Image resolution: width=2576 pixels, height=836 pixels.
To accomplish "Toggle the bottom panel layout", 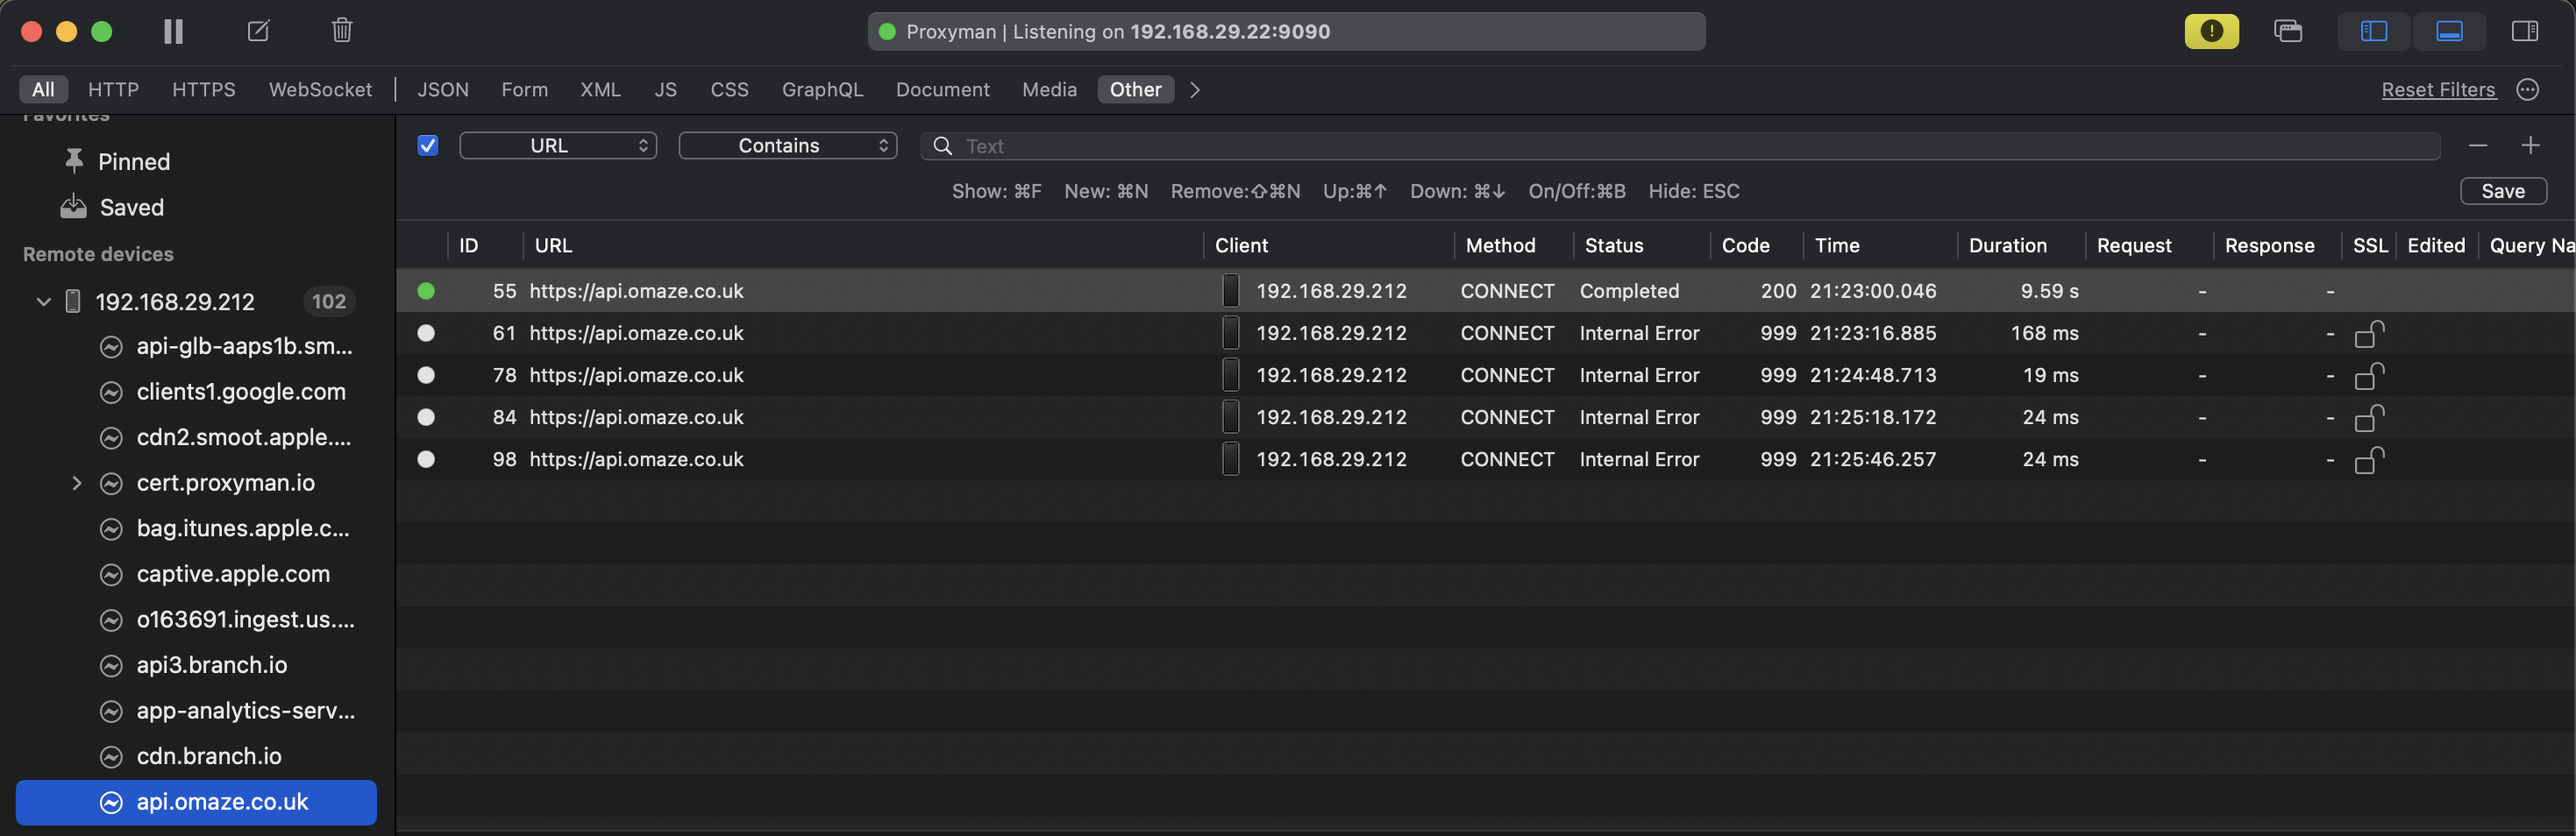I will coord(2449,31).
